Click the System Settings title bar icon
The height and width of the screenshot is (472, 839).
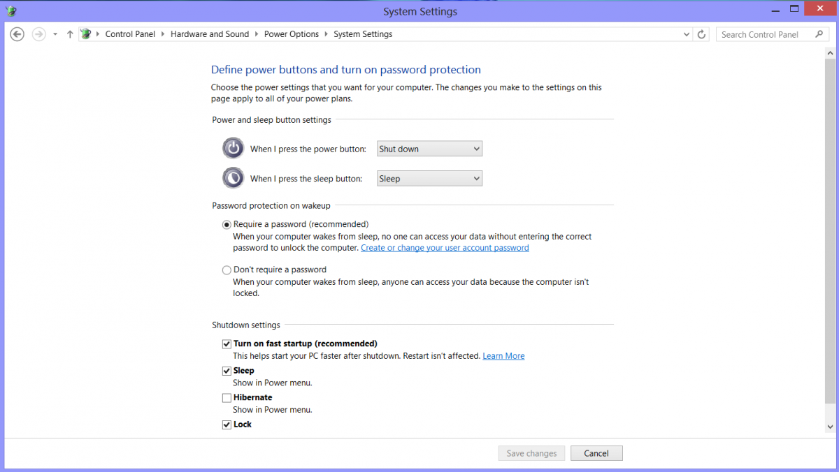(x=10, y=11)
